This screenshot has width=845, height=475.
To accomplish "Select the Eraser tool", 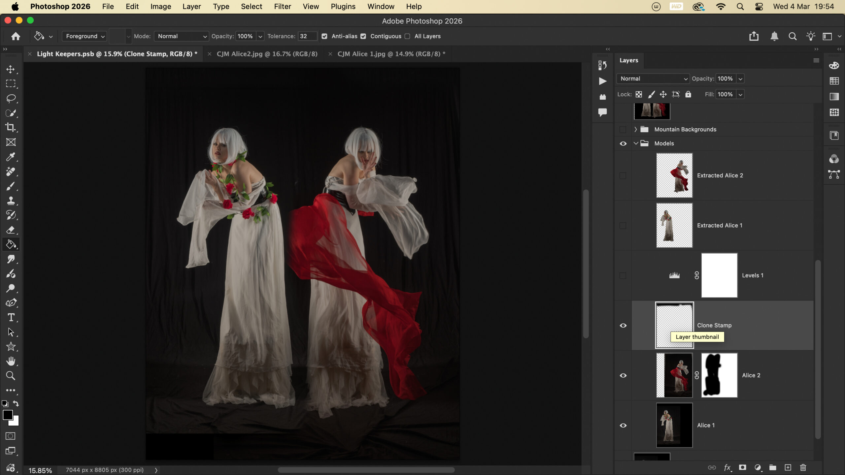I will [11, 230].
